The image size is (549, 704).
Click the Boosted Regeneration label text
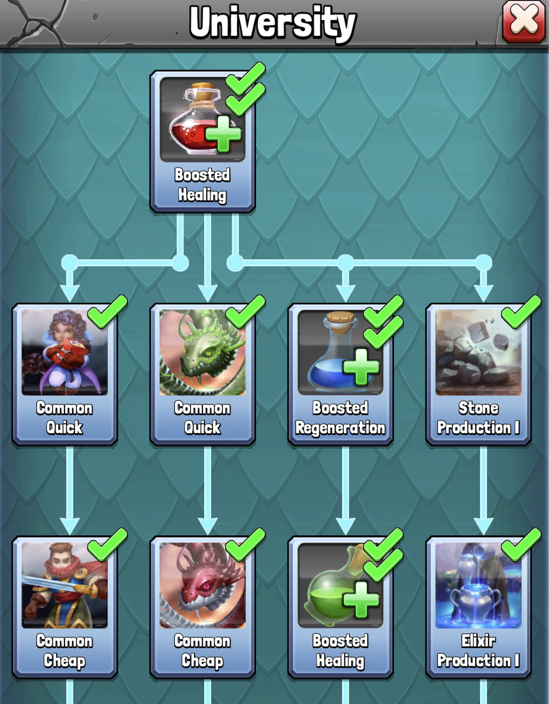point(340,418)
